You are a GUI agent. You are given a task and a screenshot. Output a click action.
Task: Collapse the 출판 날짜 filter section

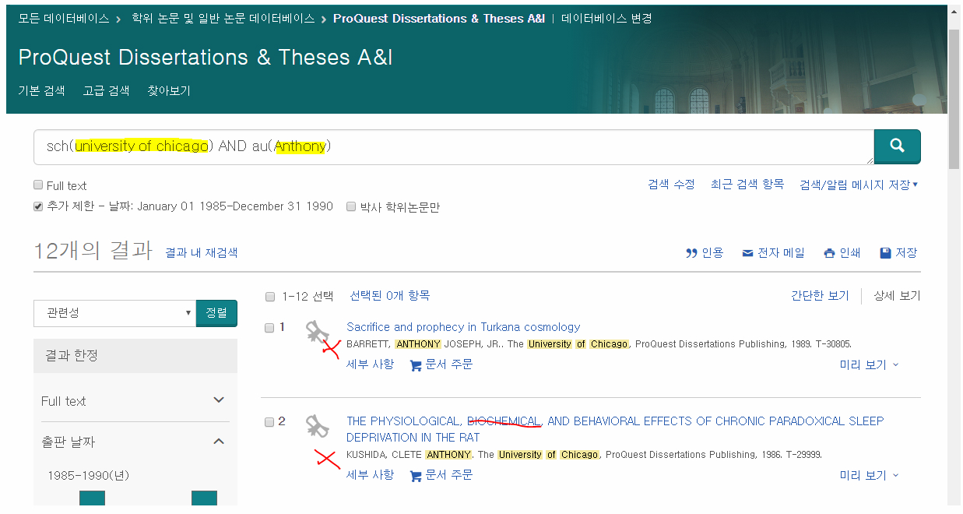click(219, 440)
